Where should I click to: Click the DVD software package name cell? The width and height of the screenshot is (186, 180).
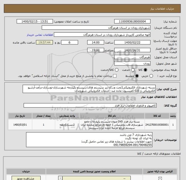[112, 125]
